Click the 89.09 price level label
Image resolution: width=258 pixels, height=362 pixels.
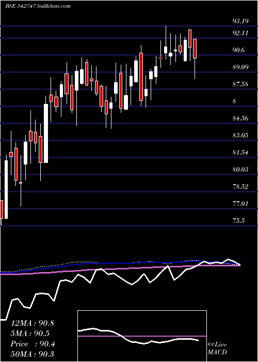(240, 67)
